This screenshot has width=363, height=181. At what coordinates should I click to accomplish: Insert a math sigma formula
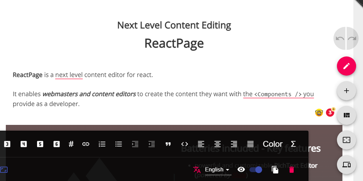[293, 144]
